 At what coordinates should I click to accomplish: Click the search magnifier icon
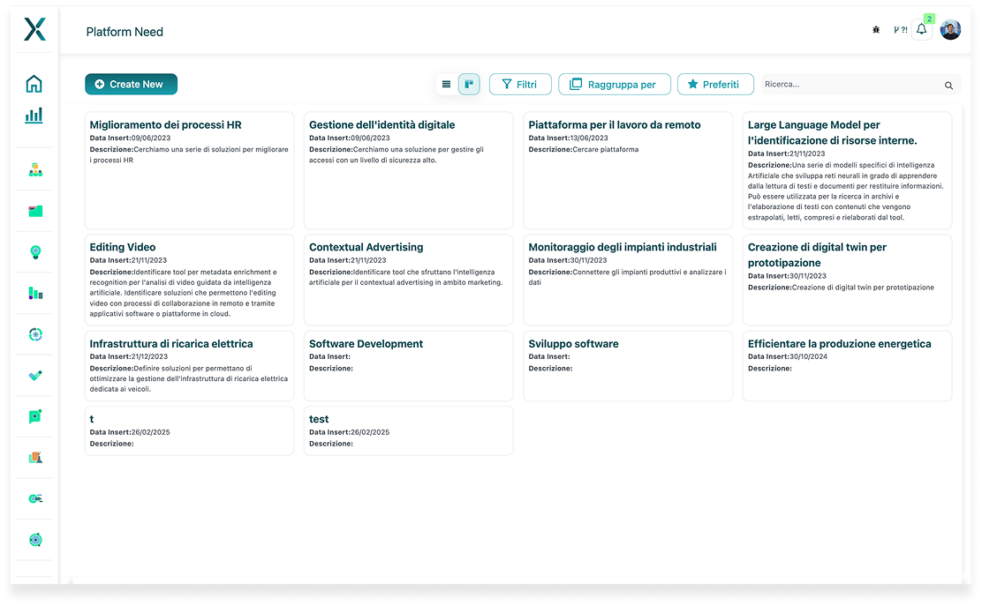948,86
